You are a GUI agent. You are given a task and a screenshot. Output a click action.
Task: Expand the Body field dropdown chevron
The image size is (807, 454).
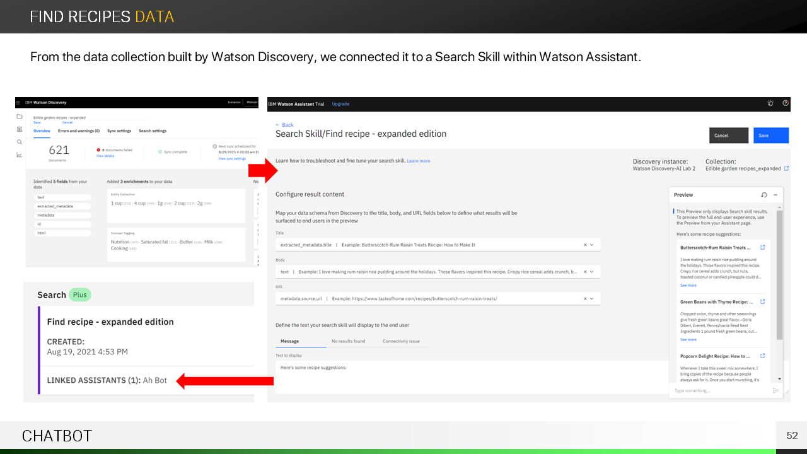pos(592,272)
